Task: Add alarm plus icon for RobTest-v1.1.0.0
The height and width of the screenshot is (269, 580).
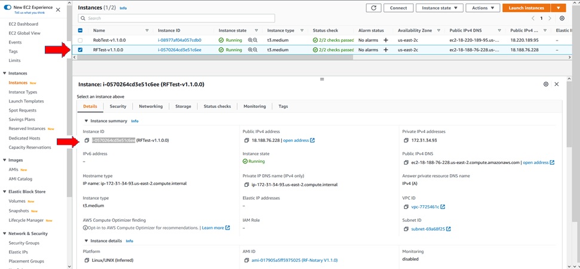Action: (x=386, y=40)
